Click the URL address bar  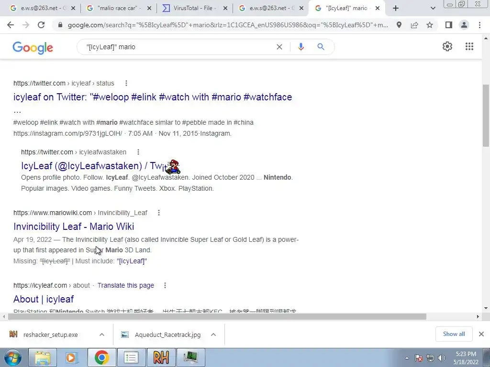tap(228, 25)
